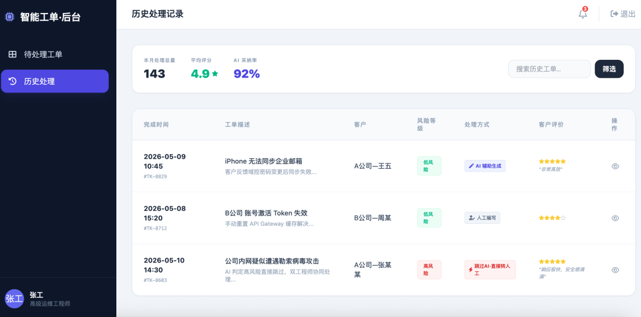Click the 张工 avatar circle
The image size is (641, 317).
pyautogui.click(x=14, y=299)
